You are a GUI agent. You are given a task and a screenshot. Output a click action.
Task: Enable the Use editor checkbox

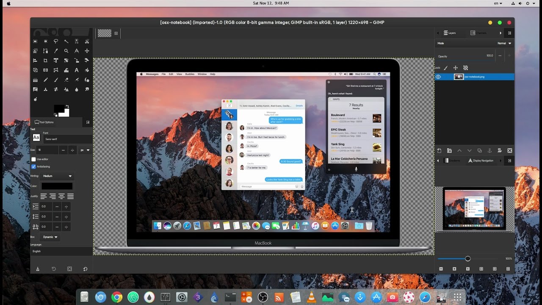33,159
